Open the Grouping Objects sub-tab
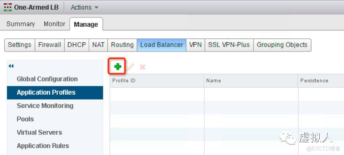Viewport: 344px width, 155px height. pyautogui.click(x=282, y=45)
